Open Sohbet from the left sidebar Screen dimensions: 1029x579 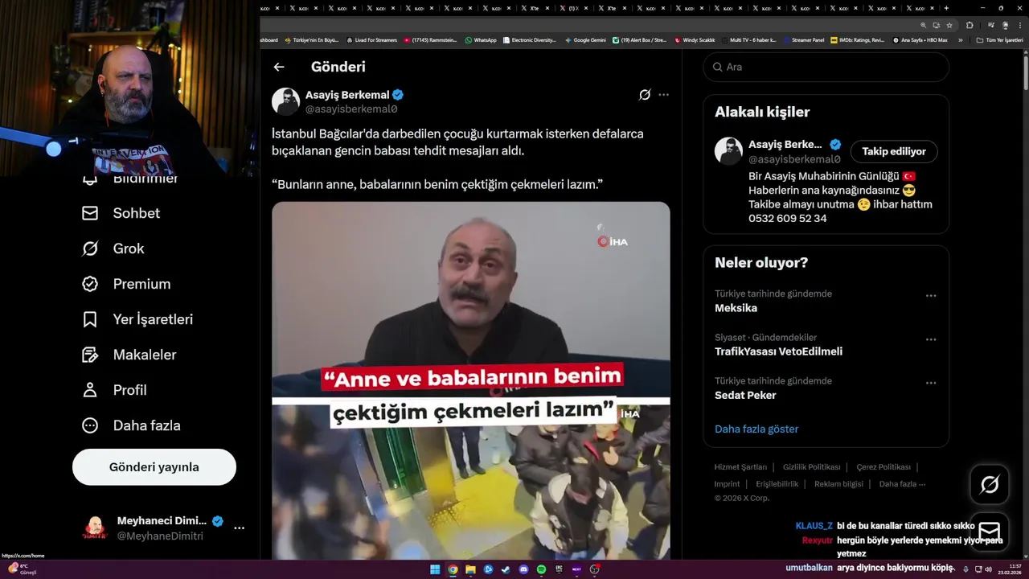point(121,213)
